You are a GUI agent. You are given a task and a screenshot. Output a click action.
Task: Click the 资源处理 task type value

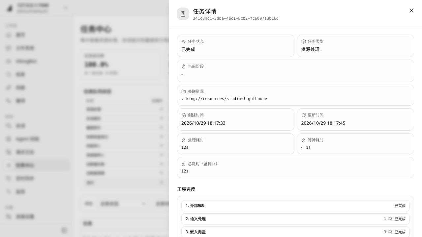pos(310,49)
